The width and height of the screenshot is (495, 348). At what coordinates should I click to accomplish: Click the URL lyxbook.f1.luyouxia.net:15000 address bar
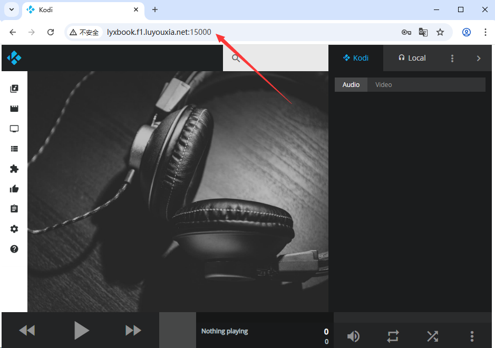click(159, 32)
